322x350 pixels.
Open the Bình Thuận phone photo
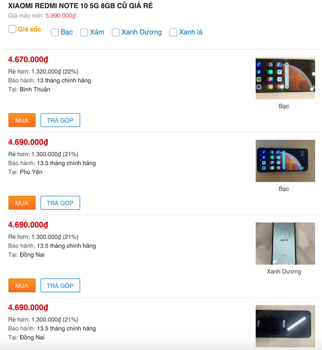tap(285, 79)
